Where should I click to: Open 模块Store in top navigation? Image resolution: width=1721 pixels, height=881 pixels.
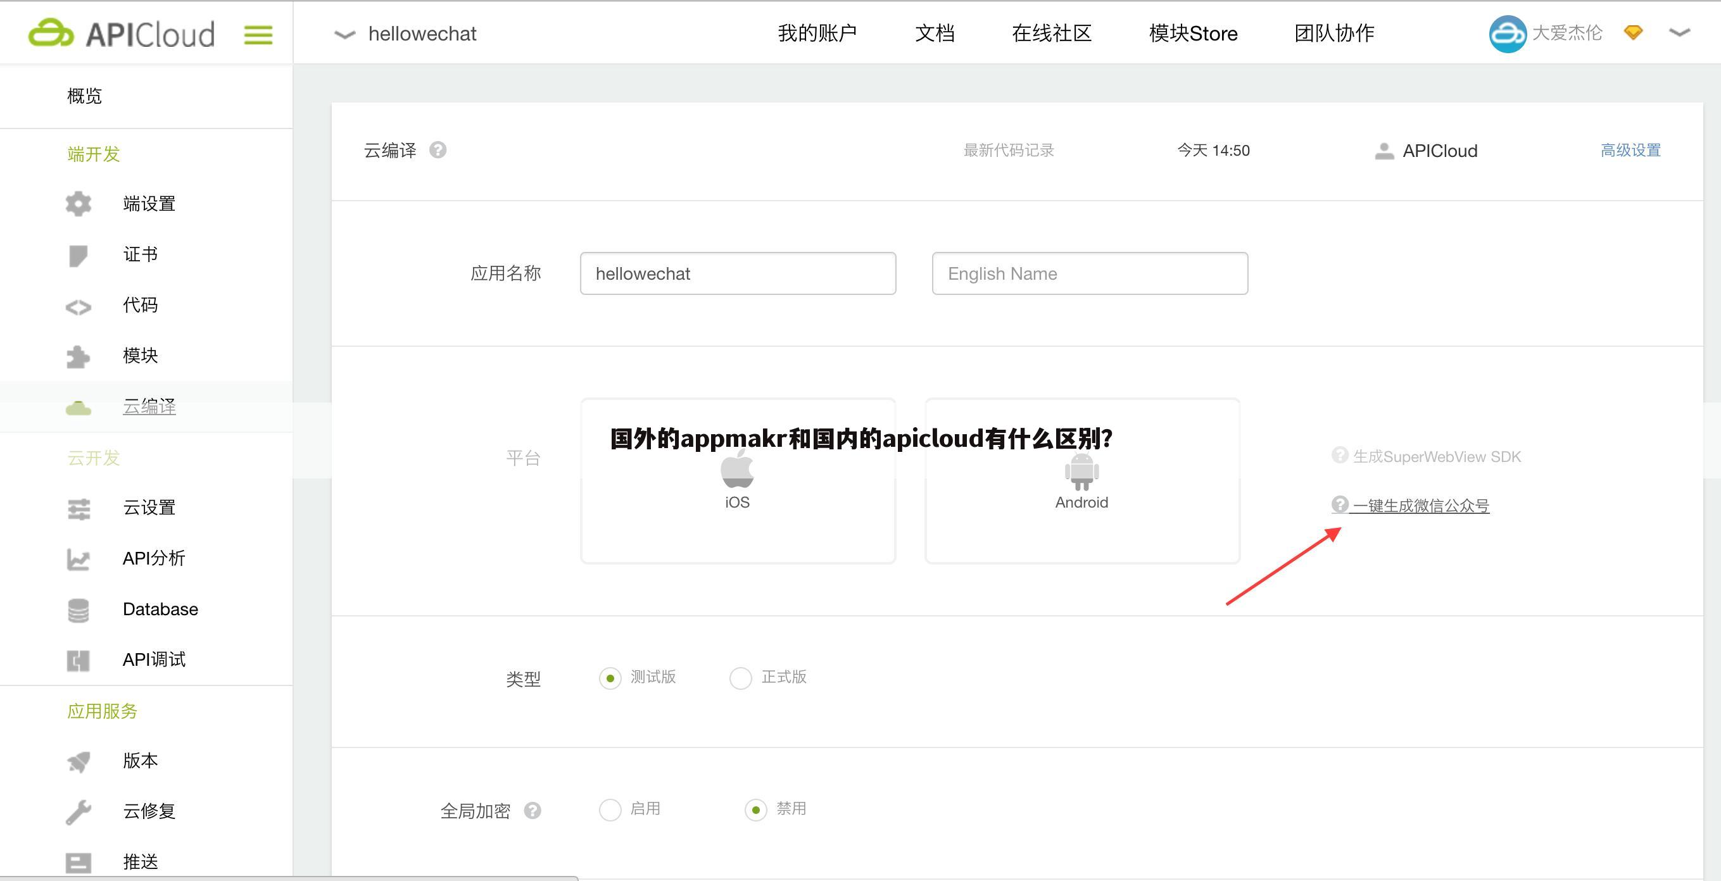pos(1193,33)
